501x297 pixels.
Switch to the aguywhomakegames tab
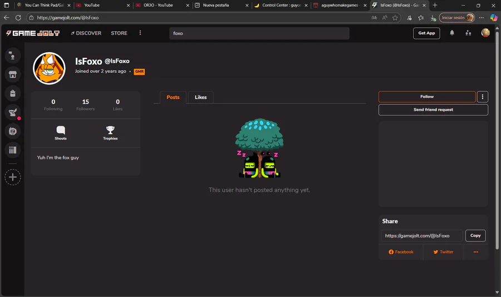[x=340, y=5]
